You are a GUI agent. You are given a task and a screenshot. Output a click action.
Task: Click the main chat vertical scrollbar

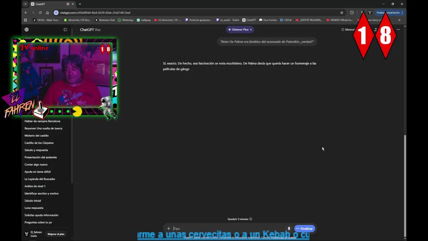coord(405,186)
